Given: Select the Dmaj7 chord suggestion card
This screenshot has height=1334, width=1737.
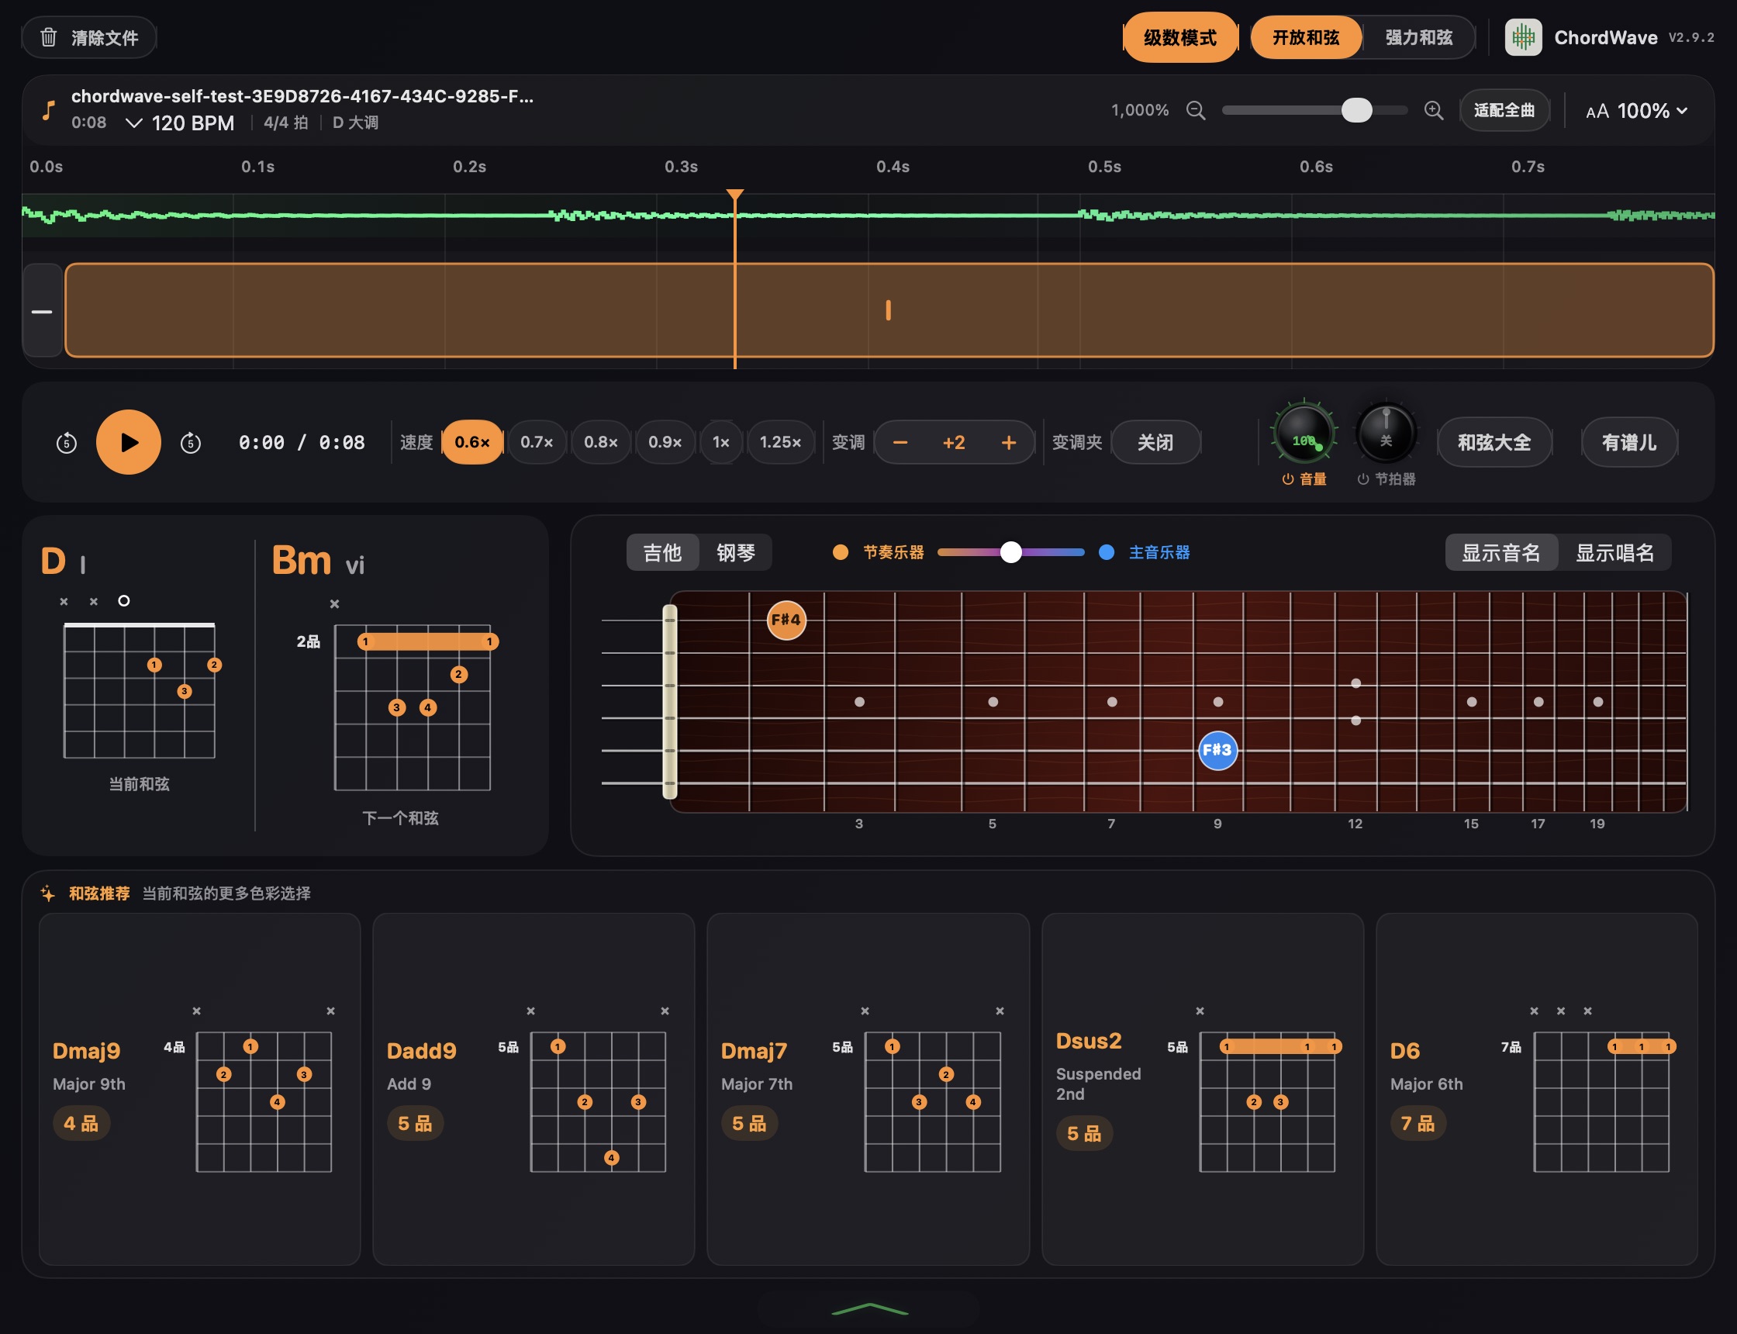Looking at the screenshot, I should 868,1090.
